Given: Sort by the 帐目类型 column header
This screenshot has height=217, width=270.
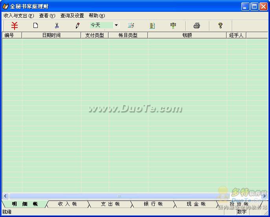Looking at the screenshot, I should point(128,35).
